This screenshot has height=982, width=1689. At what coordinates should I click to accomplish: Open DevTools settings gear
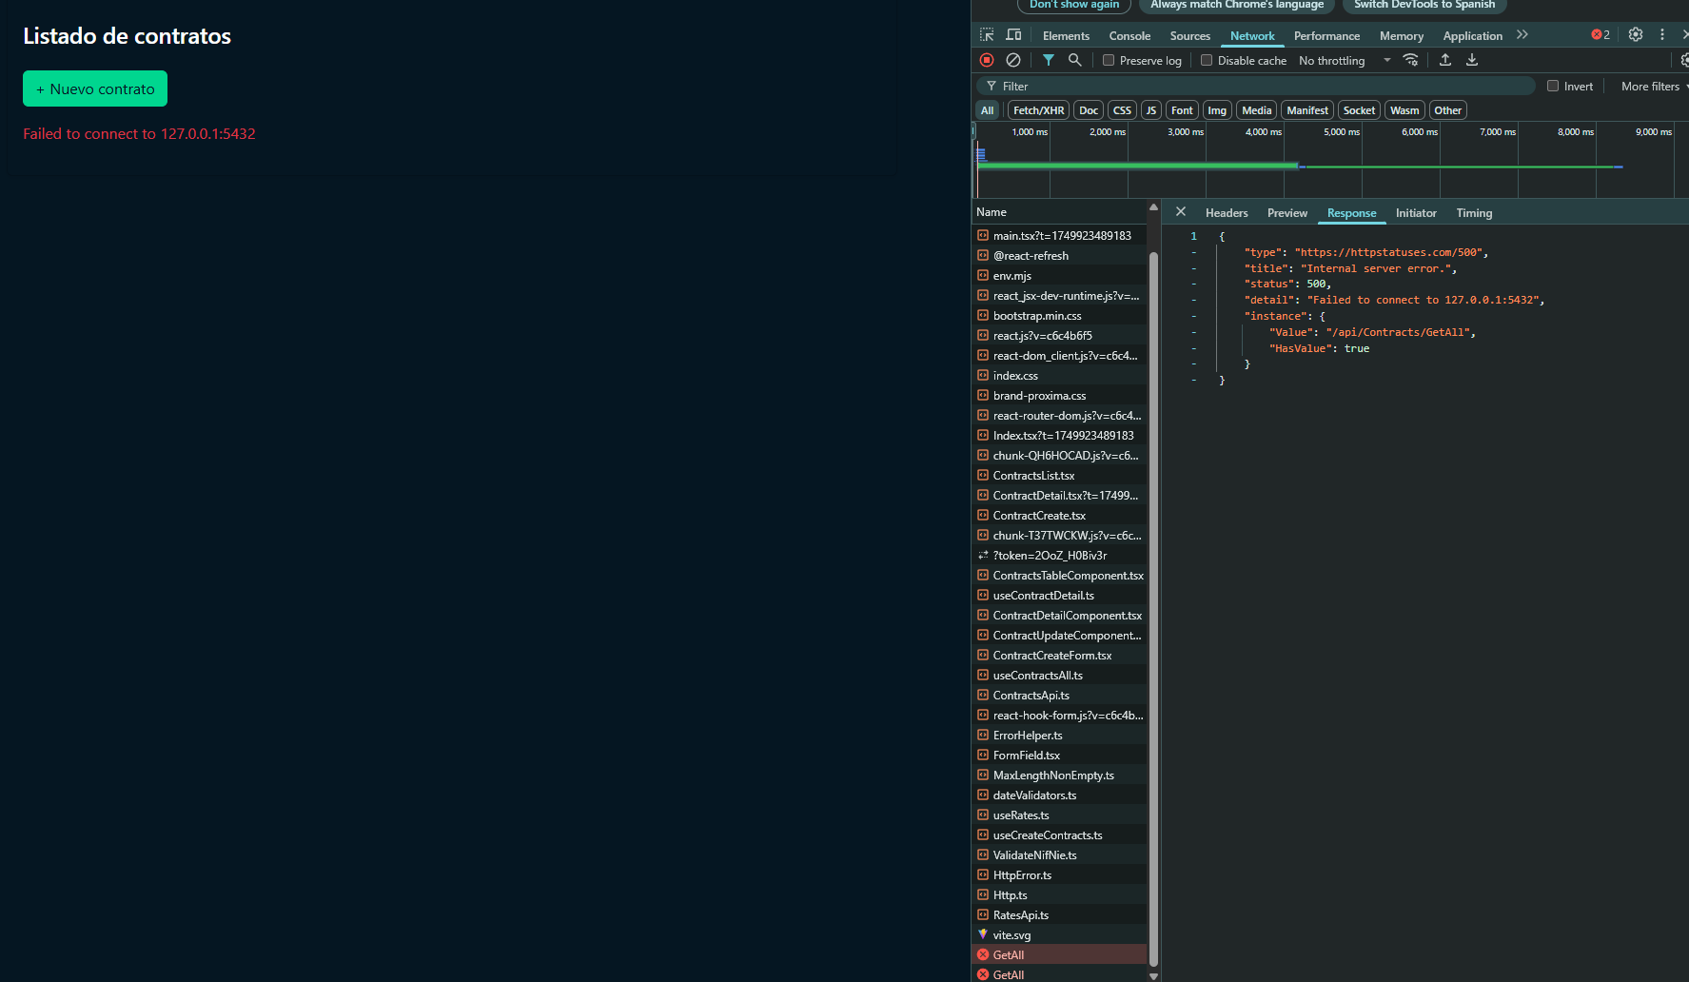tap(1635, 35)
